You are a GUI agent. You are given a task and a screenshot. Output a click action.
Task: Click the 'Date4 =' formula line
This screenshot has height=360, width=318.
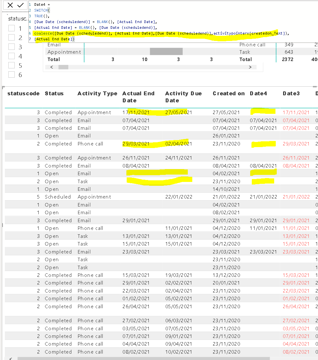click(42, 4)
